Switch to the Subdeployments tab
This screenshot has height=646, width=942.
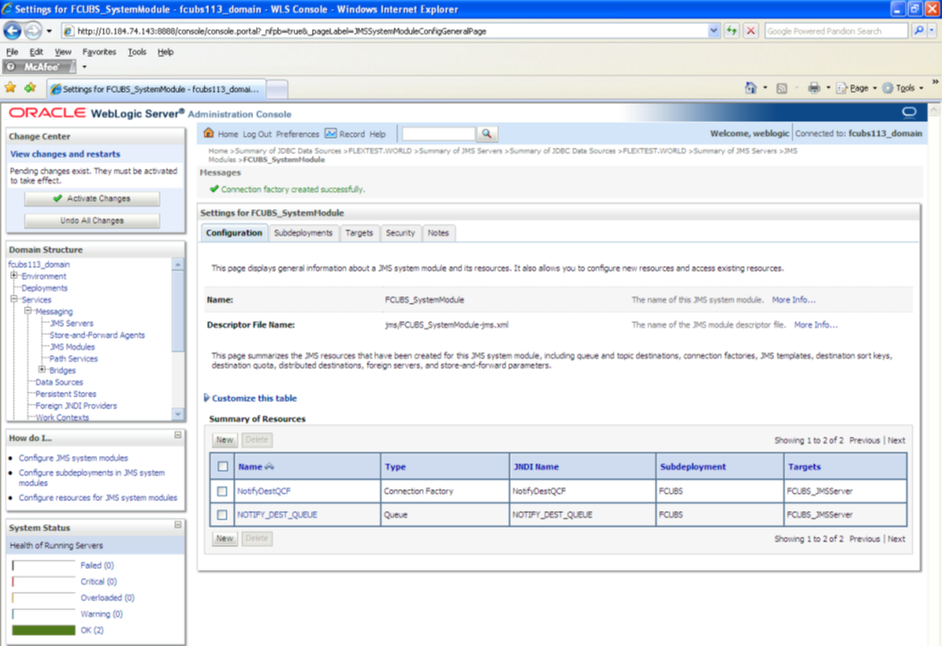point(303,233)
